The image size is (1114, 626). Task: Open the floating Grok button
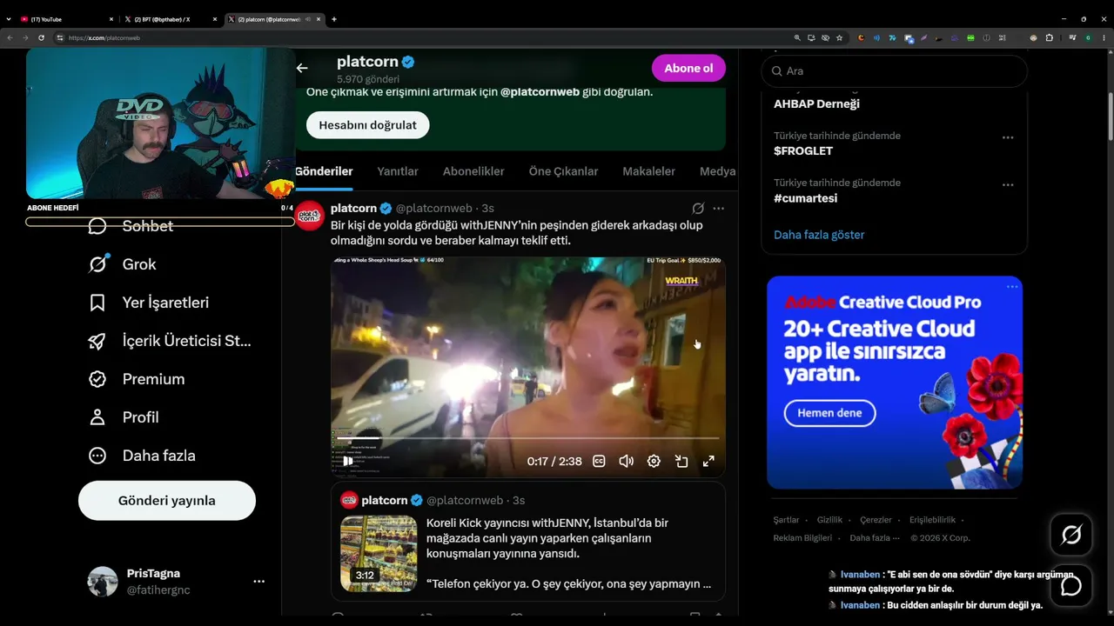pyautogui.click(x=1071, y=536)
